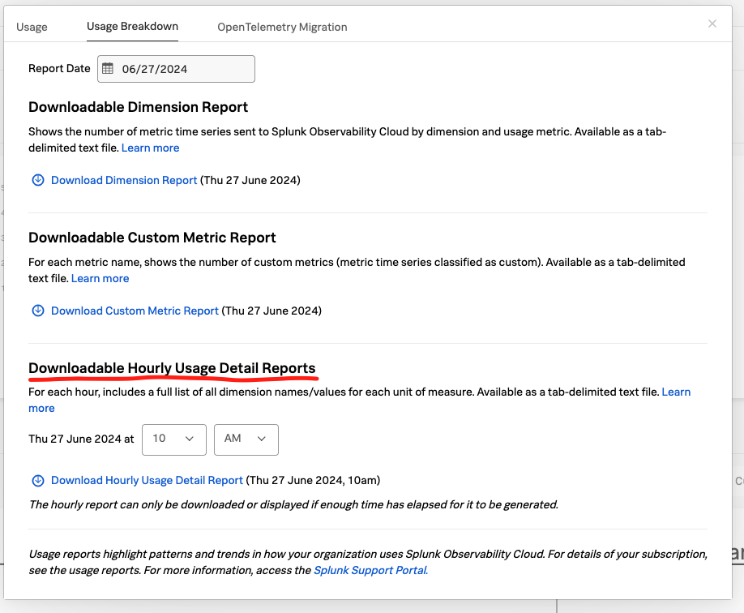Download the Hourly Usage Detail Report
The width and height of the screenshot is (744, 613).
pyautogui.click(x=146, y=480)
